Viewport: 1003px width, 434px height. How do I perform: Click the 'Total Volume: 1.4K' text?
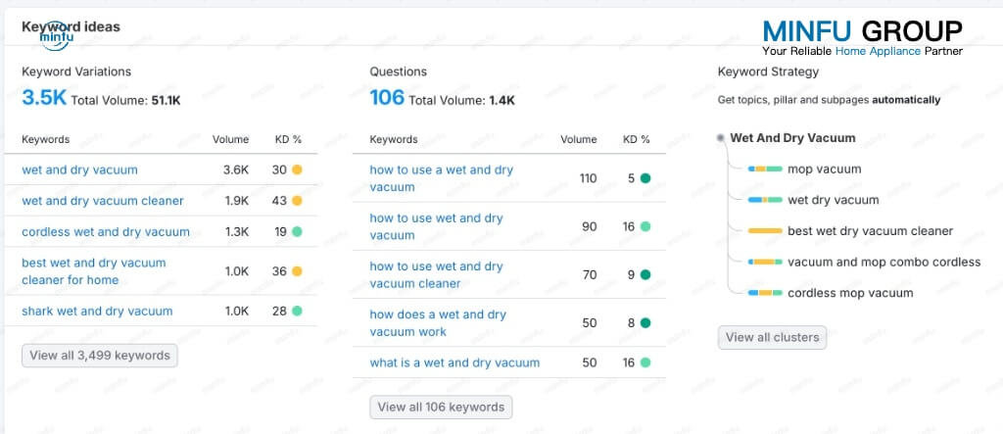click(461, 100)
